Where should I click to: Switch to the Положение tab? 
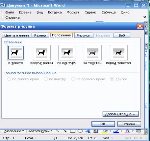point(62,35)
